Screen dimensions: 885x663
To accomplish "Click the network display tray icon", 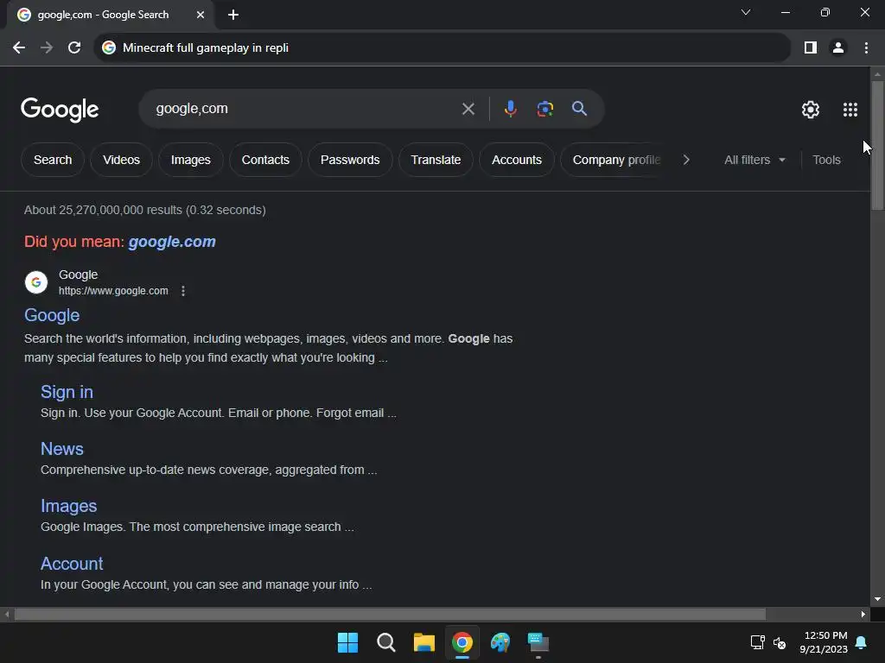I will pos(757,642).
